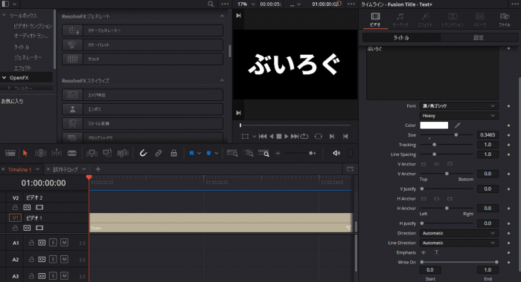521x282 pixels.
Task: Click the Custom Zoom icon
Action: [263, 153]
